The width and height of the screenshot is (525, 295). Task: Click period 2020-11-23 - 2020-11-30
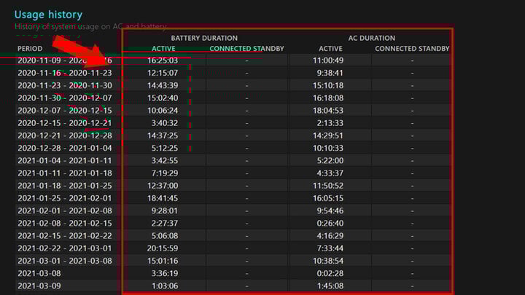[65, 86]
